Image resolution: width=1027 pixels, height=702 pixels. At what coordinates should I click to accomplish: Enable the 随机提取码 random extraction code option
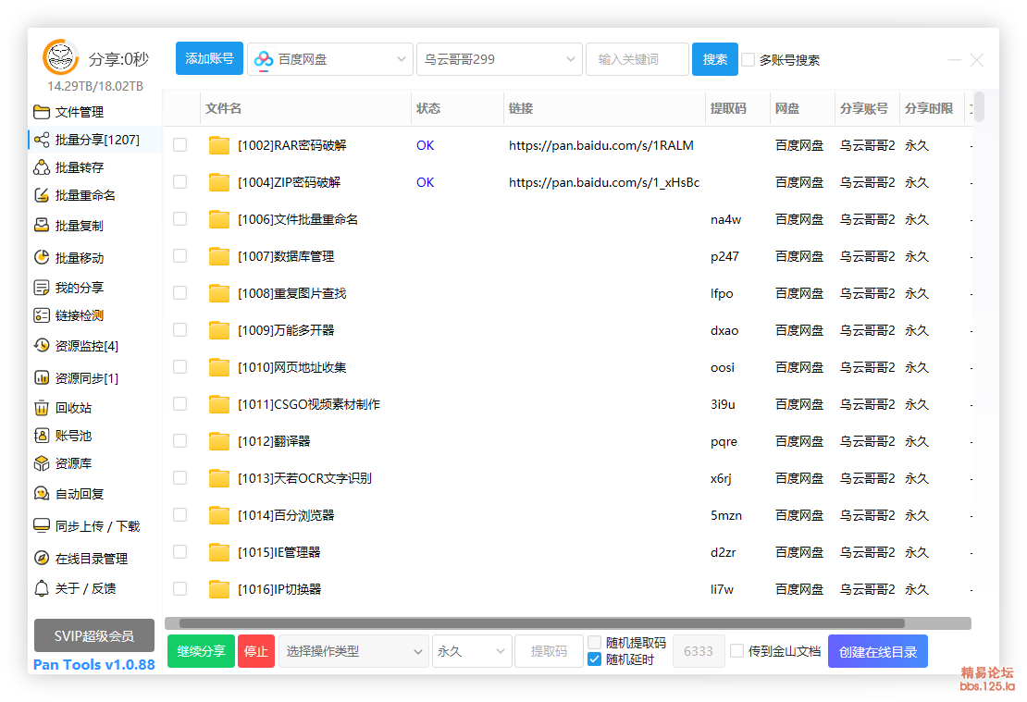pyautogui.click(x=594, y=640)
